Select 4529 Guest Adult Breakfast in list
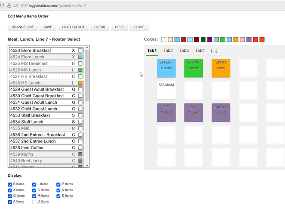285x217 pixels. 42,90
